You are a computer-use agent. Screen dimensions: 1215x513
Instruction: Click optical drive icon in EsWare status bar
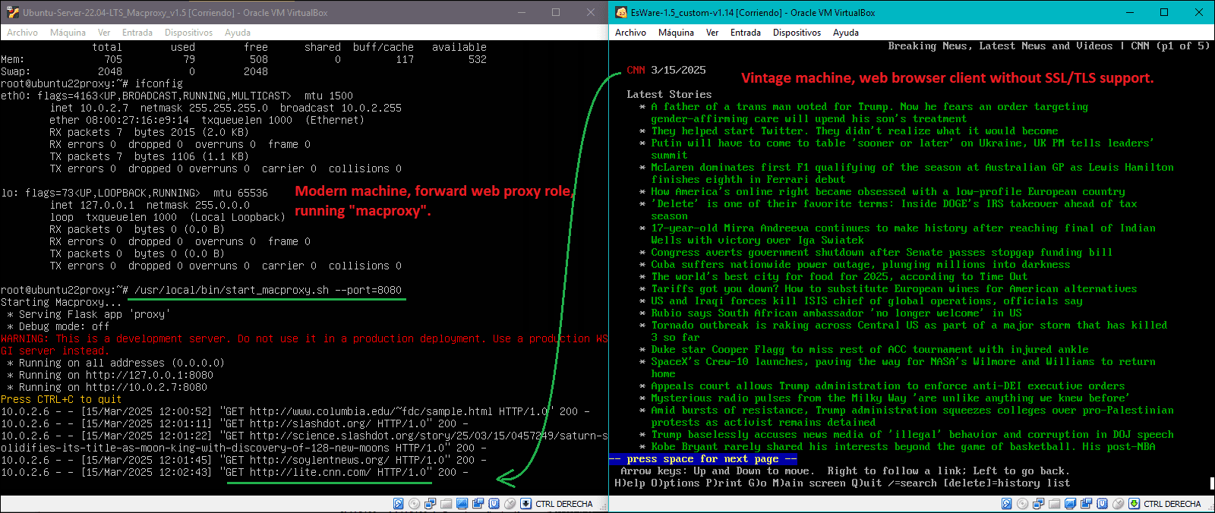(1022, 503)
